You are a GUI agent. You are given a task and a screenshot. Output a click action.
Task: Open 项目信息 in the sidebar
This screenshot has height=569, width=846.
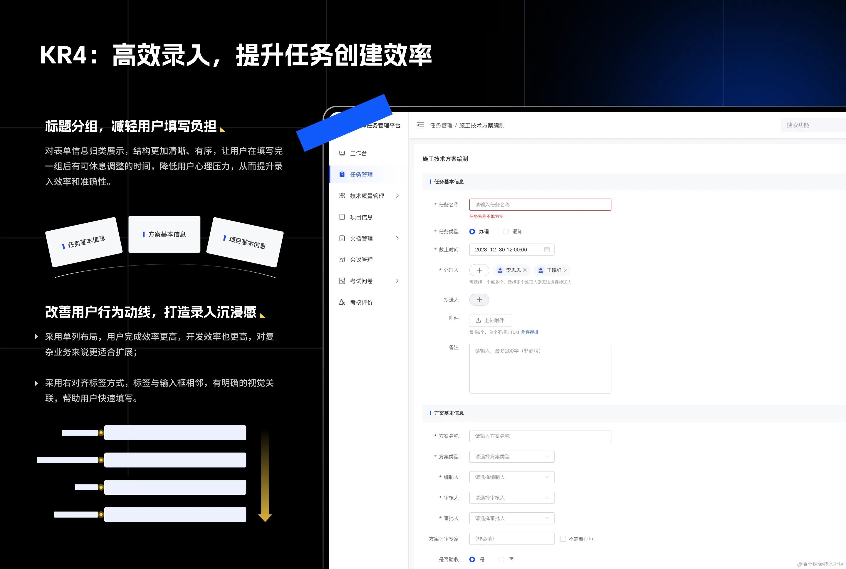[361, 217]
